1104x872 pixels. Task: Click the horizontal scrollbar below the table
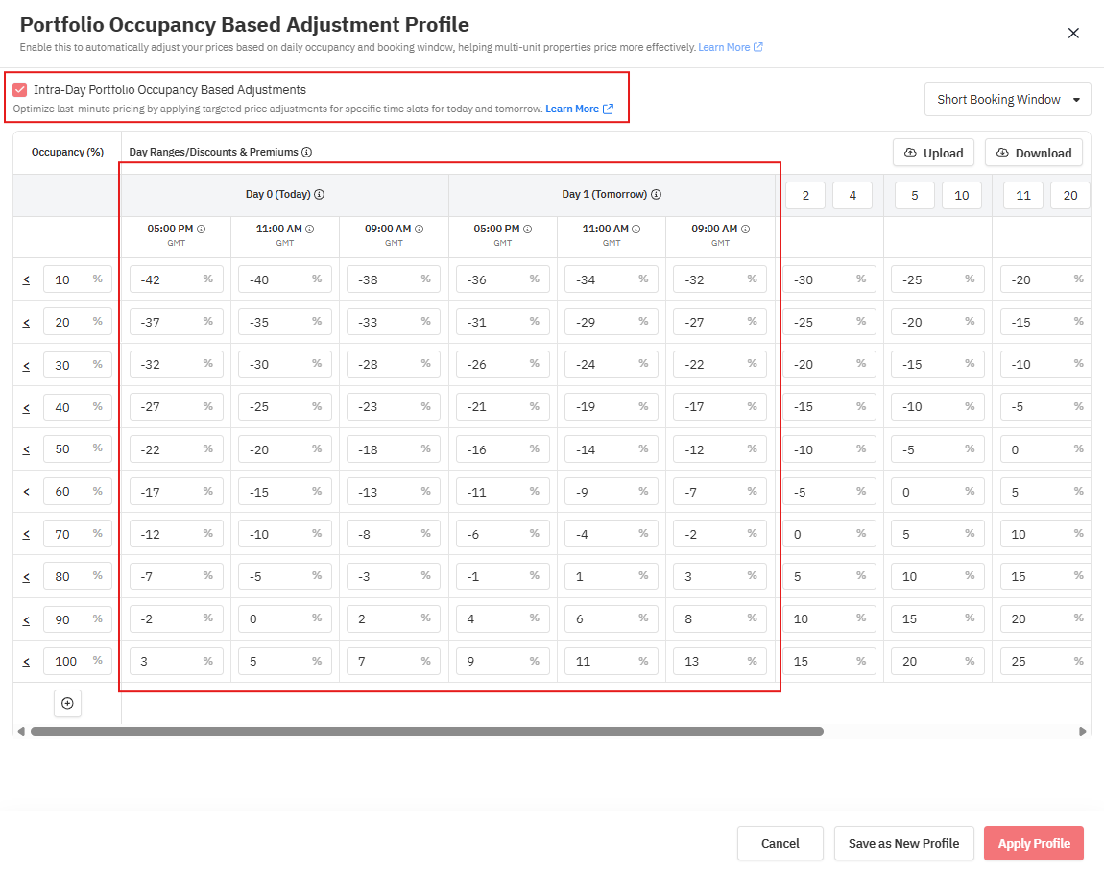[x=426, y=731]
